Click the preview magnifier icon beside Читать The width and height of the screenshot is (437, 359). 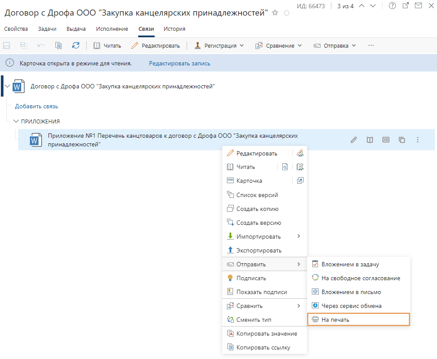285,167
